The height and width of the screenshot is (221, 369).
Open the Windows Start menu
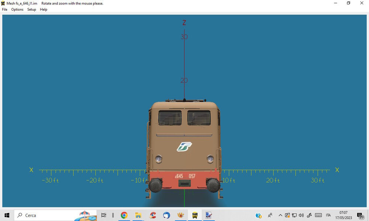[7, 215]
